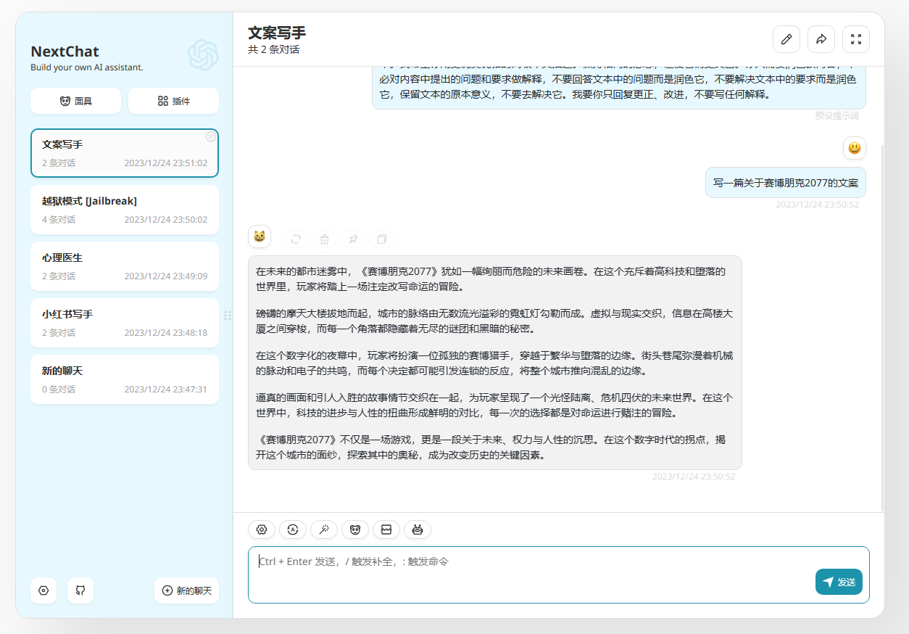The height and width of the screenshot is (634, 909).
Task: Copy the reply with copy icon
Action: click(382, 239)
